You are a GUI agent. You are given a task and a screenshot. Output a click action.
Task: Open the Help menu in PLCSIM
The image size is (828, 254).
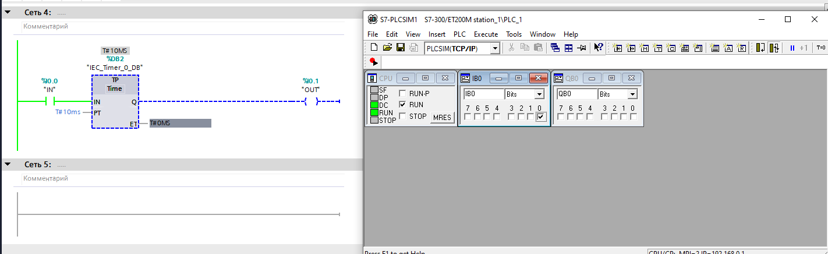(571, 34)
